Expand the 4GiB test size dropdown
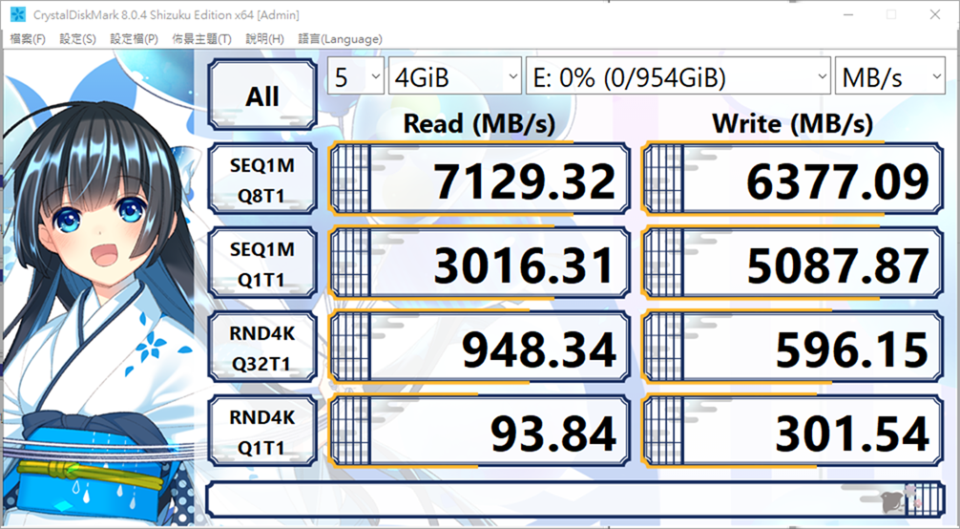Screen dimensions: 960x529 tap(455, 77)
